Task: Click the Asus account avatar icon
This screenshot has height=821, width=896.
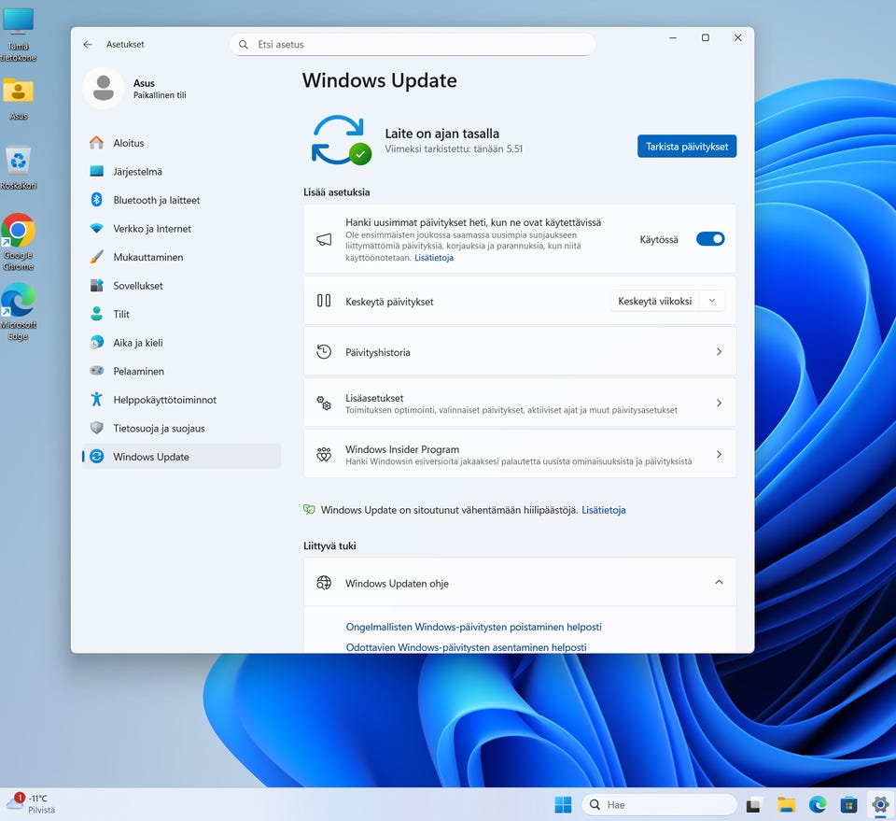Action: (104, 88)
